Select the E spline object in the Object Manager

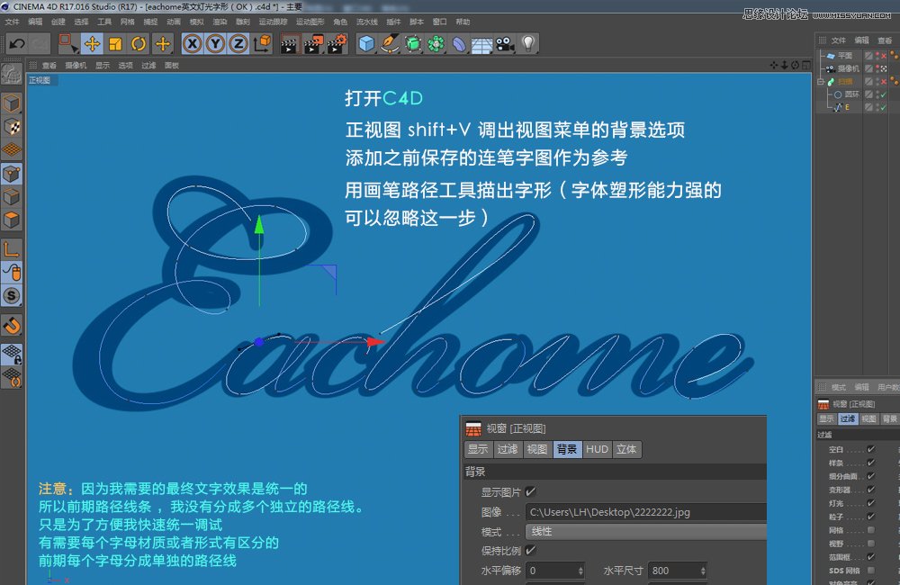tap(849, 106)
